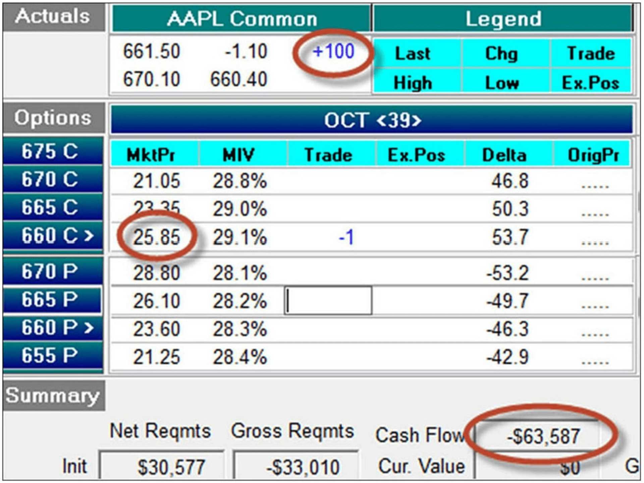Click the OCT <39> expiration header
Viewport: 644px width, 483px height.
click(372, 120)
